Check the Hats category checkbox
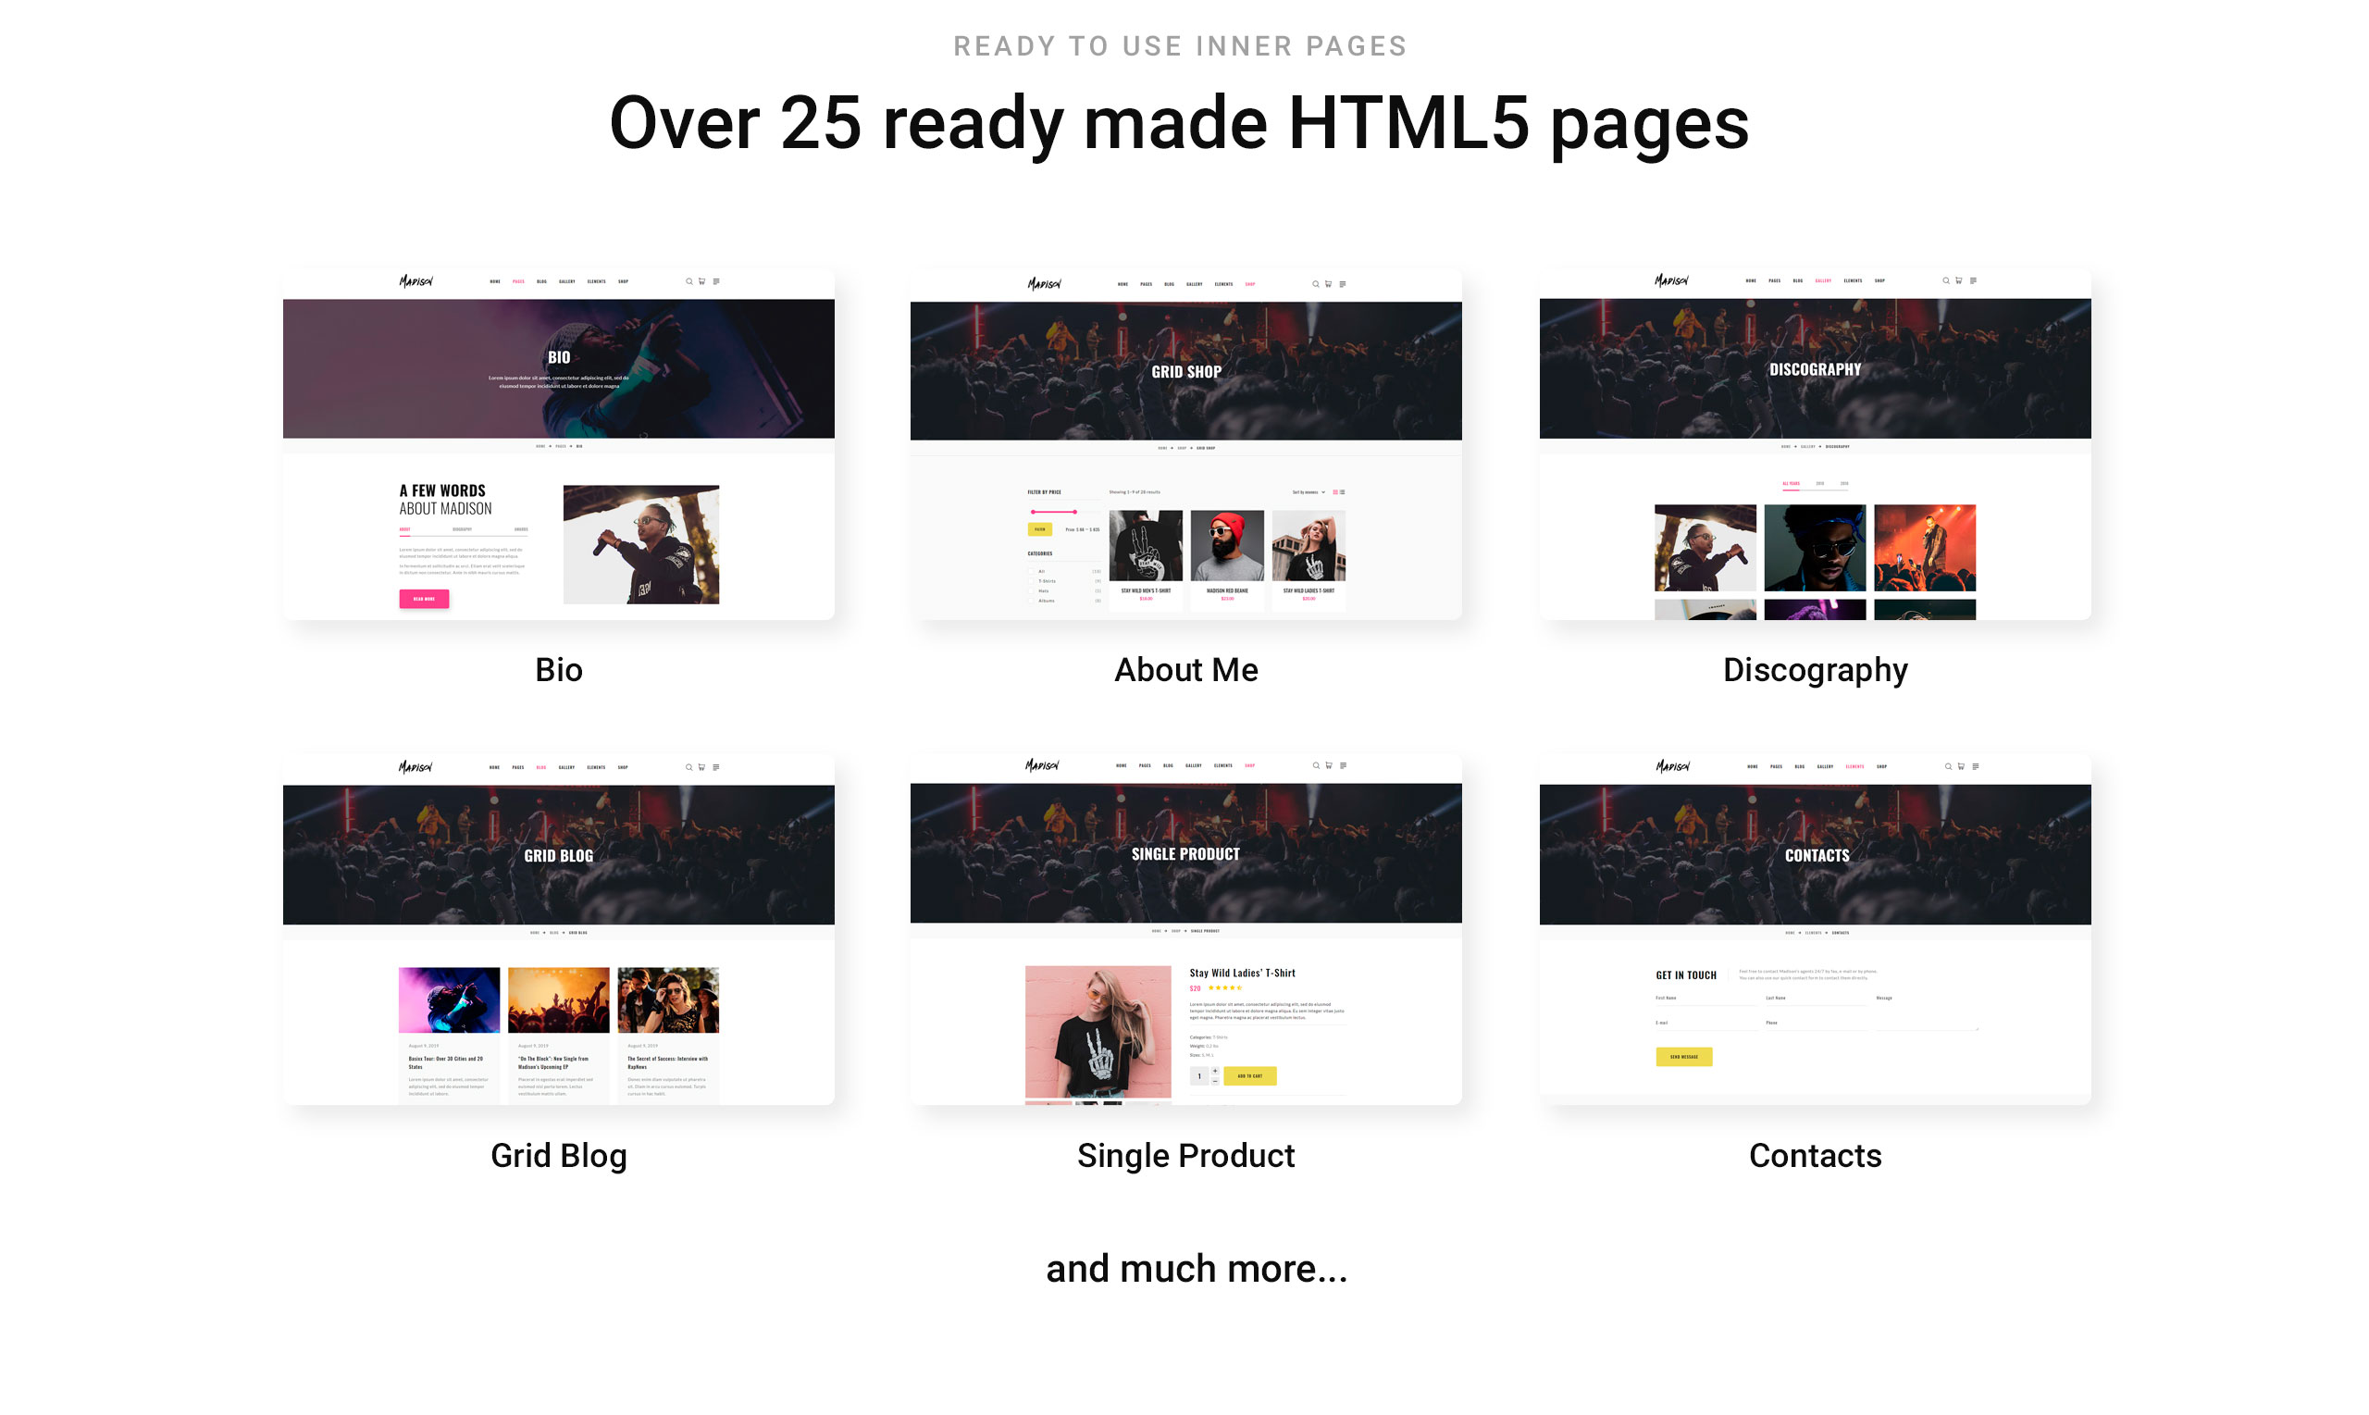Screen dimensions: 2369x1415 point(1033,592)
